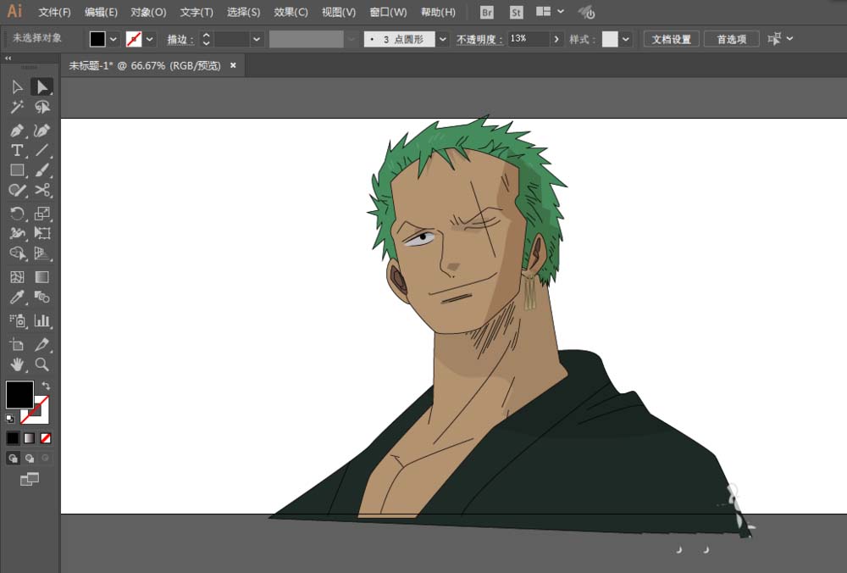Enable Draw Behind mode
This screenshot has width=847, height=573.
(x=30, y=459)
